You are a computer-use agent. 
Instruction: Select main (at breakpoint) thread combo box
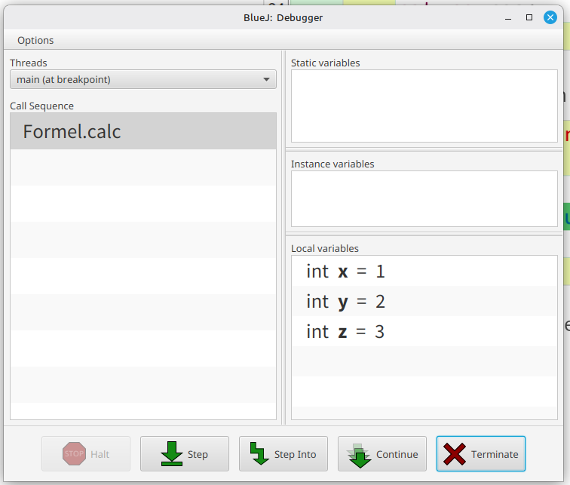pos(136,79)
